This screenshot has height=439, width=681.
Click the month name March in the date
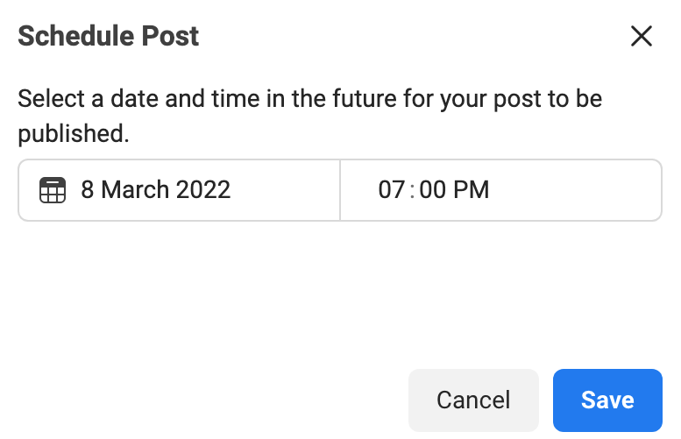coord(134,190)
